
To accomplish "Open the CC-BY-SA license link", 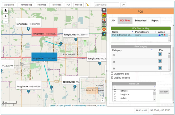I will [101, 106].
